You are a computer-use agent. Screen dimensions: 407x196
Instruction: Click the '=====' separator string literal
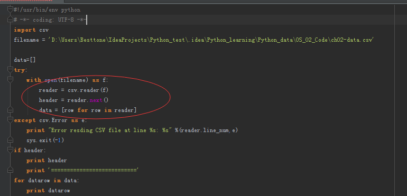(x=93, y=171)
